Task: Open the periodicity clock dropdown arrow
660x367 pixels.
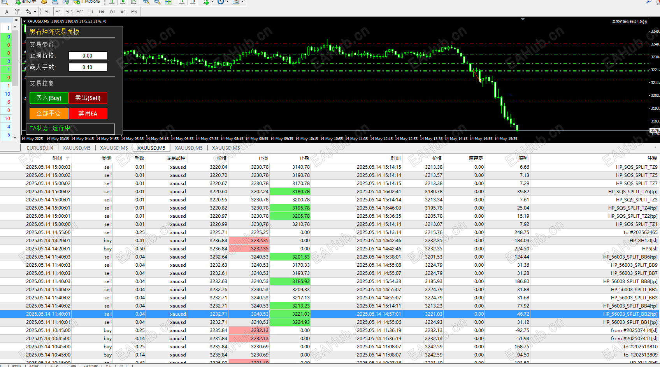Action: pyautogui.click(x=227, y=2)
